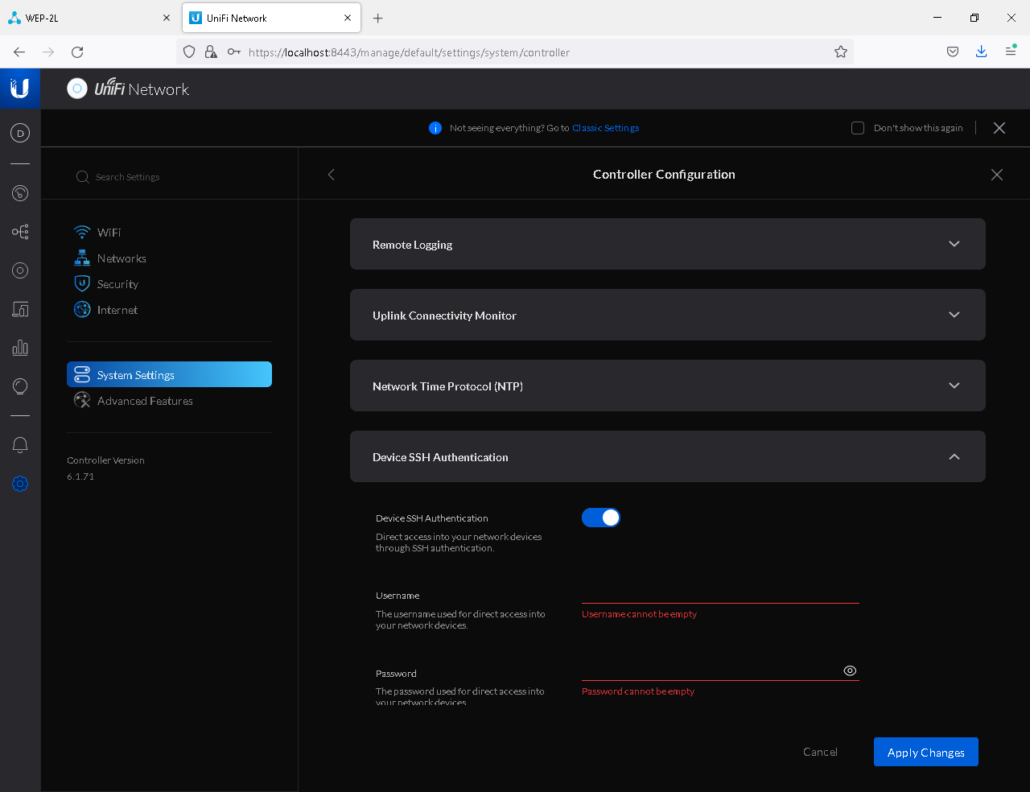
Task: Click the browser address bar URL
Action: point(409,52)
